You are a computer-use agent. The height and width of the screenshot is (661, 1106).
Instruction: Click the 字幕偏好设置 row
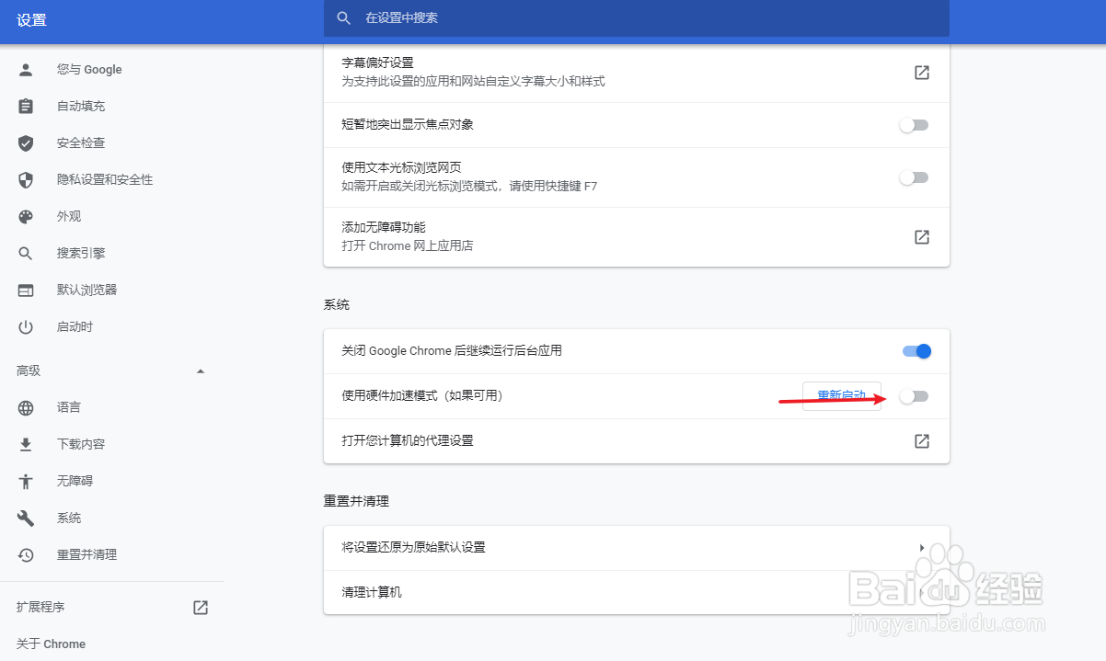pos(637,72)
